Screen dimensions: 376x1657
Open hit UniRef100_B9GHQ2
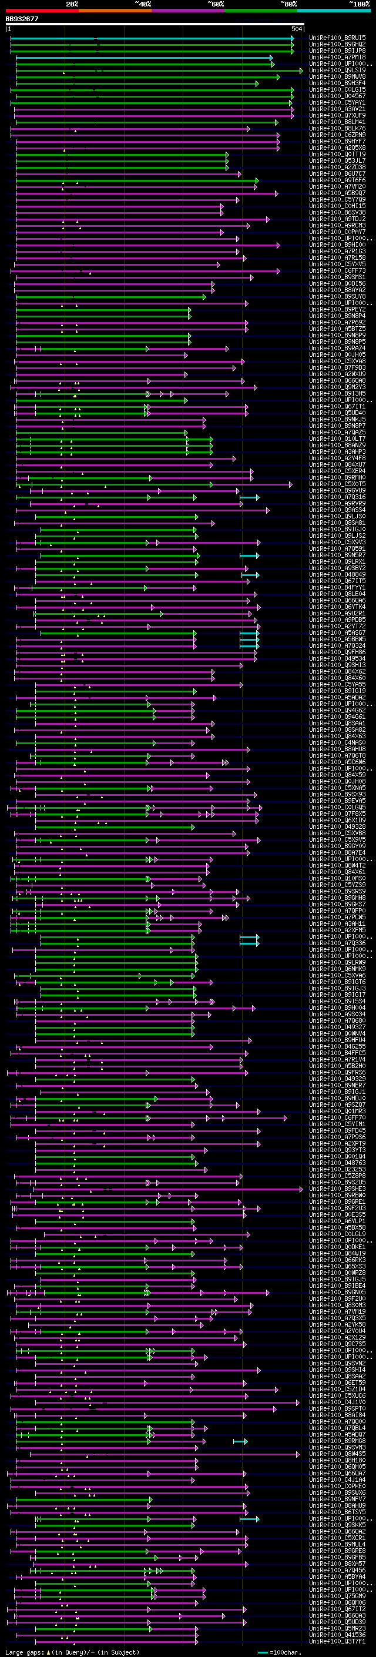337,45
